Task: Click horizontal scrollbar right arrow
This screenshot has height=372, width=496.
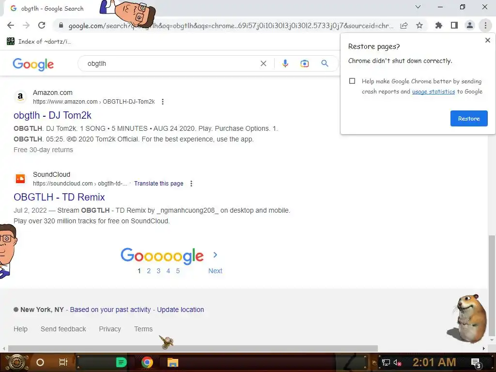Action: pyautogui.click(x=484, y=349)
